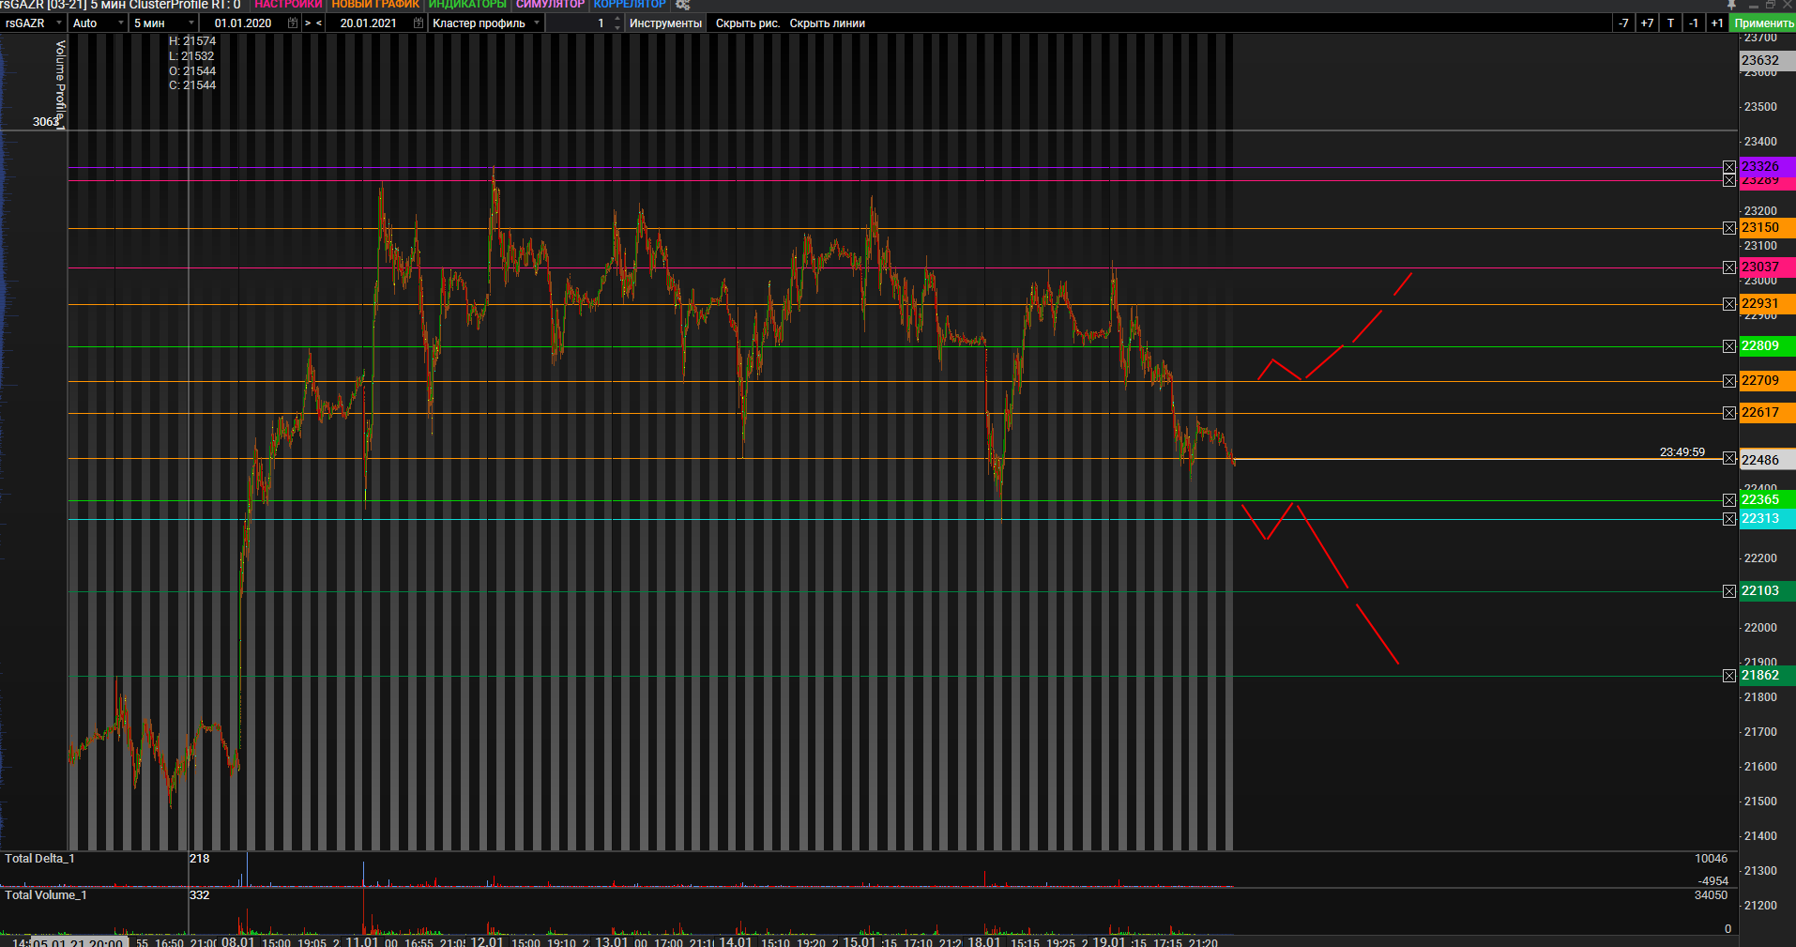Toggle Скрыть линии to hide lines
Screen dimensions: 1796x947
pos(827,23)
